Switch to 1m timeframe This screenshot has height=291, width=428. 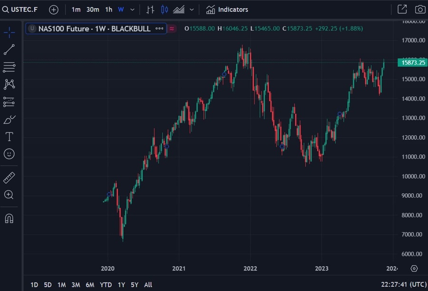76,9
